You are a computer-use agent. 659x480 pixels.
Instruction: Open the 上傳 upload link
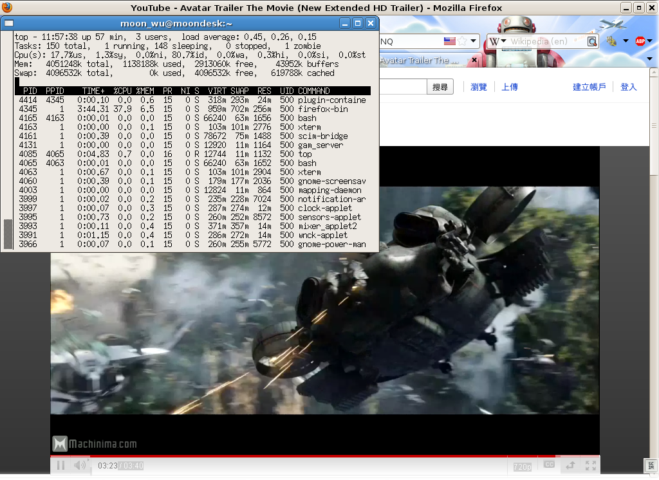click(x=510, y=87)
